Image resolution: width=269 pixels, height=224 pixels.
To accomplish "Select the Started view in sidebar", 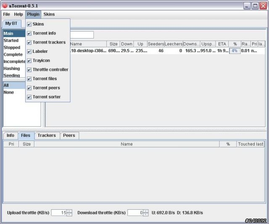I will click(x=14, y=41).
